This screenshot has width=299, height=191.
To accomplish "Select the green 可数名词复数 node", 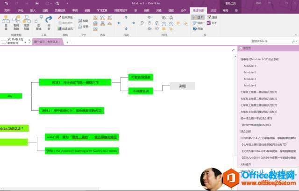I will tap(141, 77).
